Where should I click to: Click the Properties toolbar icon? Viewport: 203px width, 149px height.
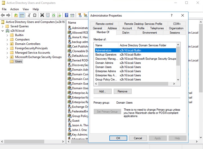pos(48,15)
